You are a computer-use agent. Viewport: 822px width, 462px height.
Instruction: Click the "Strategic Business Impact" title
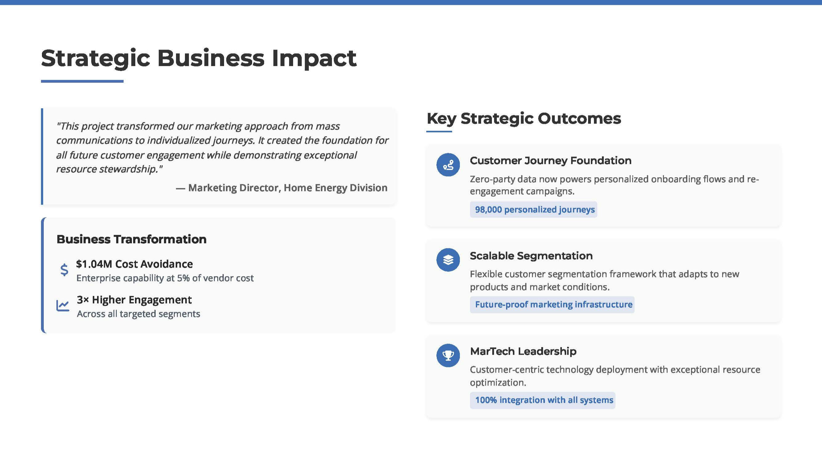198,58
